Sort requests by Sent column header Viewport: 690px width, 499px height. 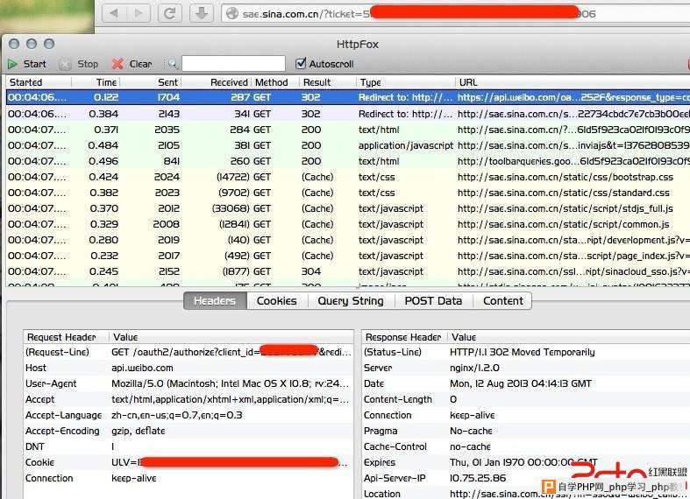pos(151,82)
